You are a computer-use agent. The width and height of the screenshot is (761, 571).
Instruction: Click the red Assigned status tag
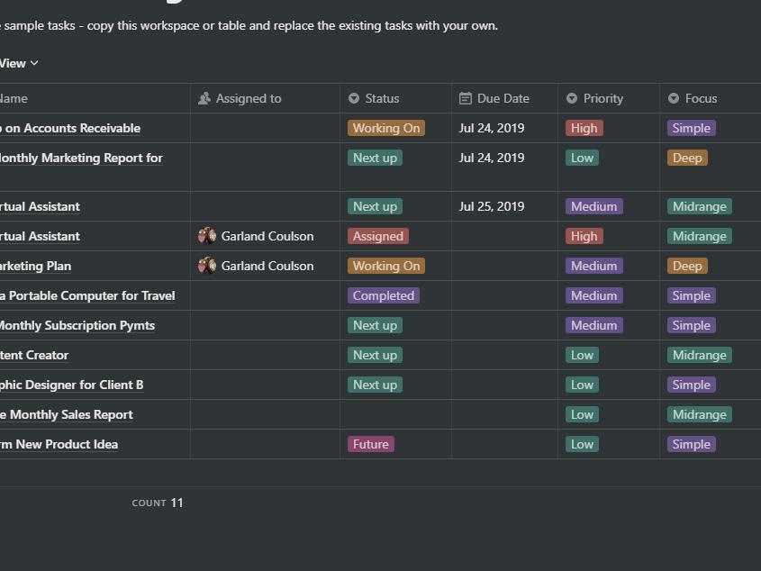[x=377, y=236]
